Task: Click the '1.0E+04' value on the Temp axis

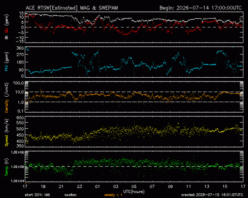Action: point(18,181)
